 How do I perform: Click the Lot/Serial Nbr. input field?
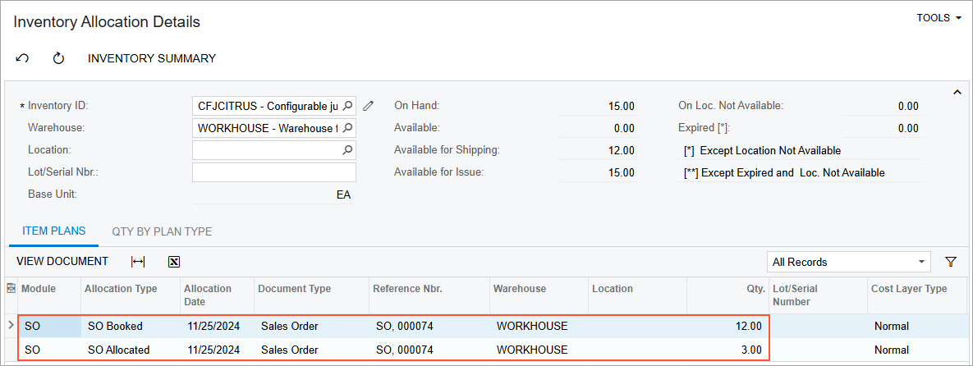coord(274,172)
